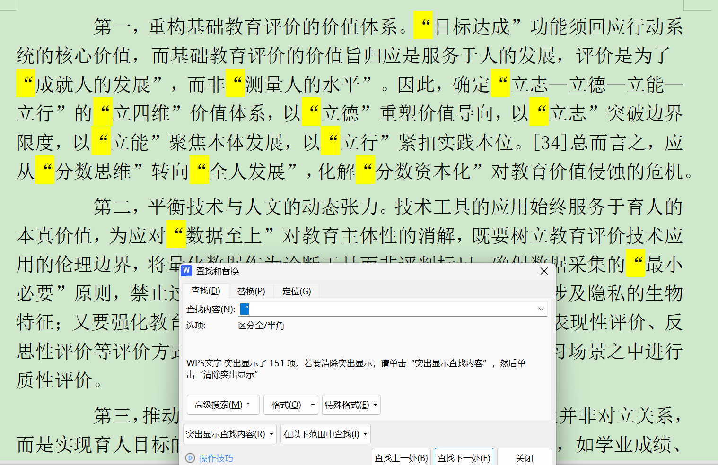Click highlighted quote mark before 目标达成

(x=424, y=26)
